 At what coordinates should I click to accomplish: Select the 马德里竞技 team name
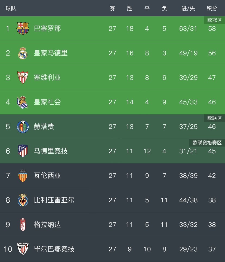[51, 151]
